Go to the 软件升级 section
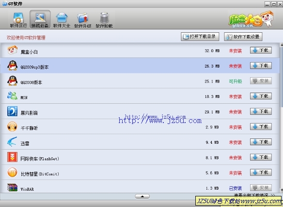 [x=83, y=20]
